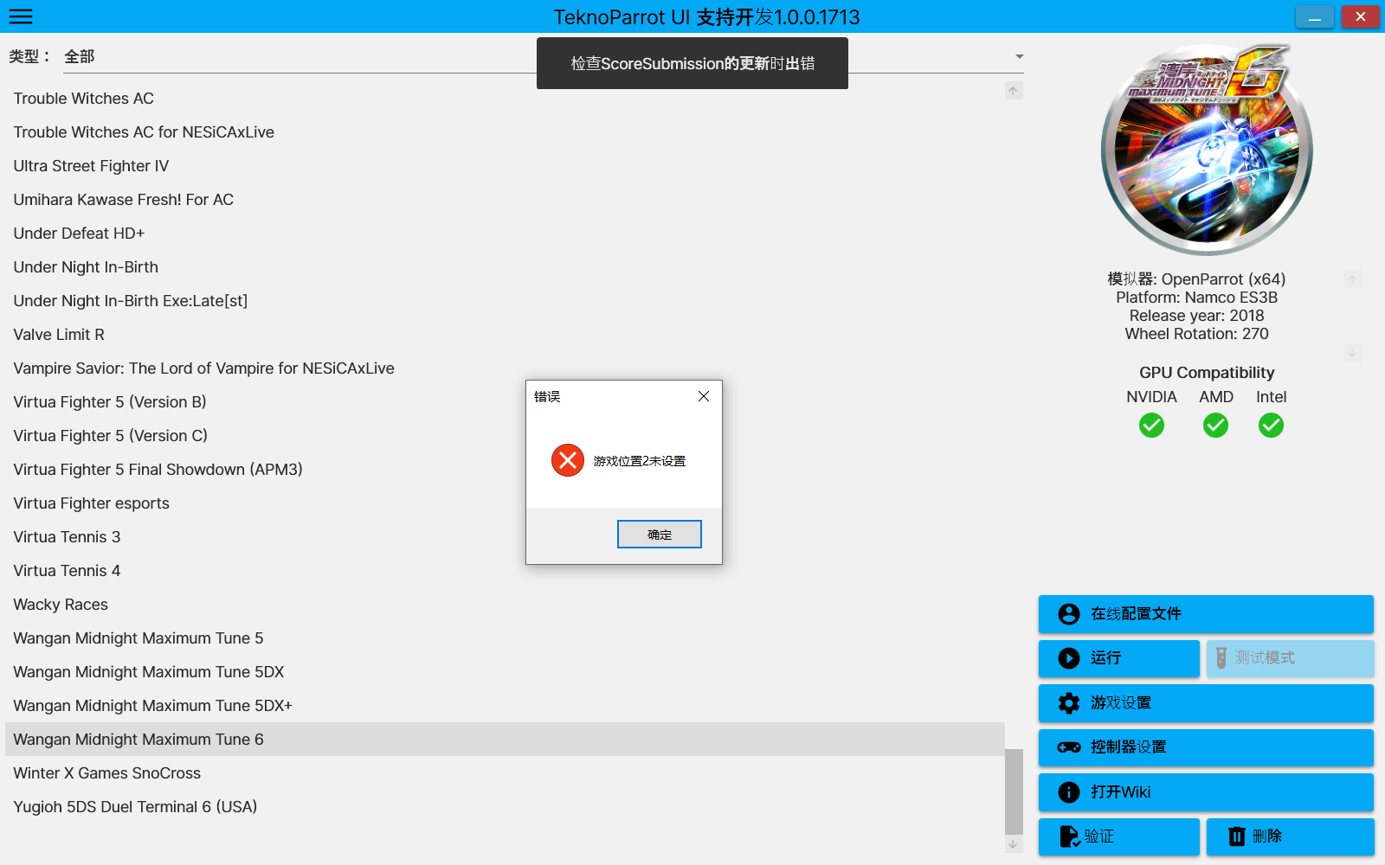Select Trouble Witches AC for NESiCAxLive

click(505, 132)
